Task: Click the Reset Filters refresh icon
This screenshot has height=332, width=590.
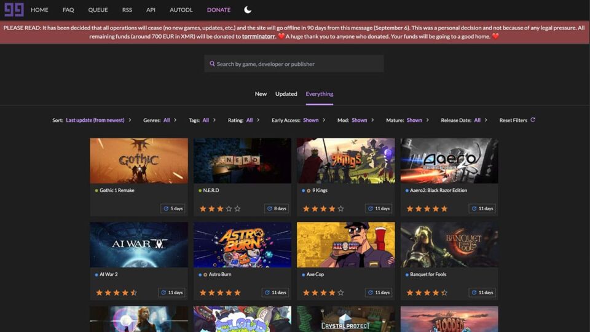Action: click(x=533, y=120)
